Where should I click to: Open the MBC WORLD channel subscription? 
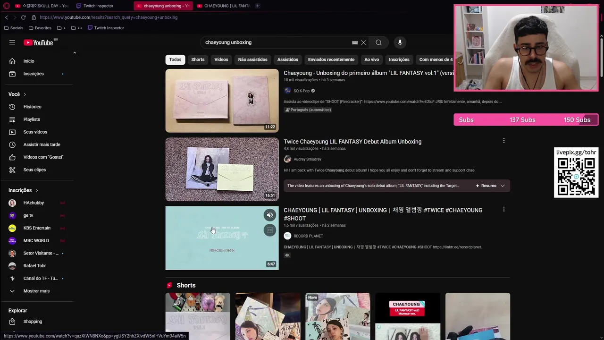(37, 240)
